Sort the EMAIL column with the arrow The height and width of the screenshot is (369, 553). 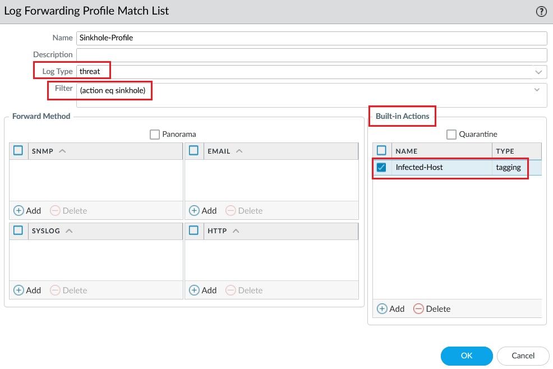239,151
